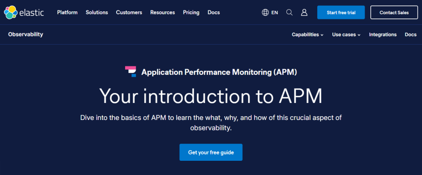The image size is (422, 175).
Task: Open the Resources menu
Action: pos(163,12)
